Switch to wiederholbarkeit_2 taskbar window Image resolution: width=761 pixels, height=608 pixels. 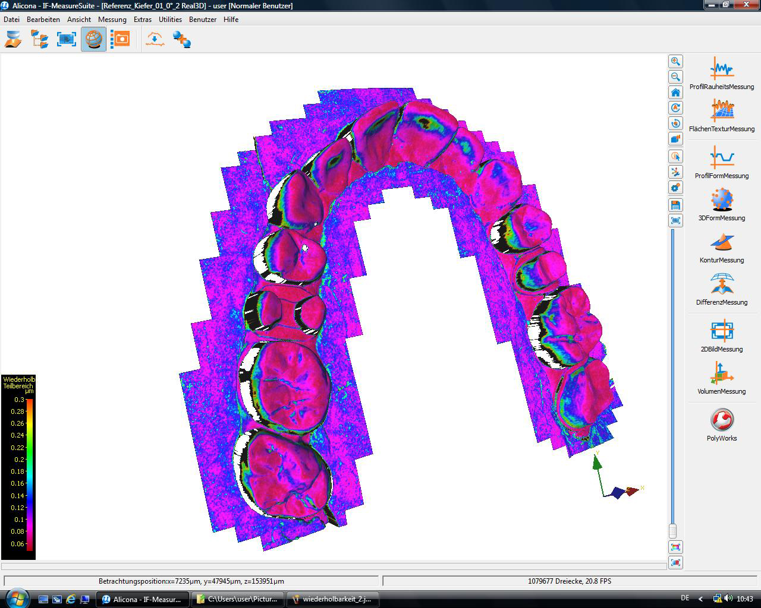pyautogui.click(x=334, y=599)
